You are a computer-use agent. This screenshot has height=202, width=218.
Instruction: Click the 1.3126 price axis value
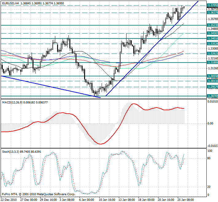coord(213,68)
